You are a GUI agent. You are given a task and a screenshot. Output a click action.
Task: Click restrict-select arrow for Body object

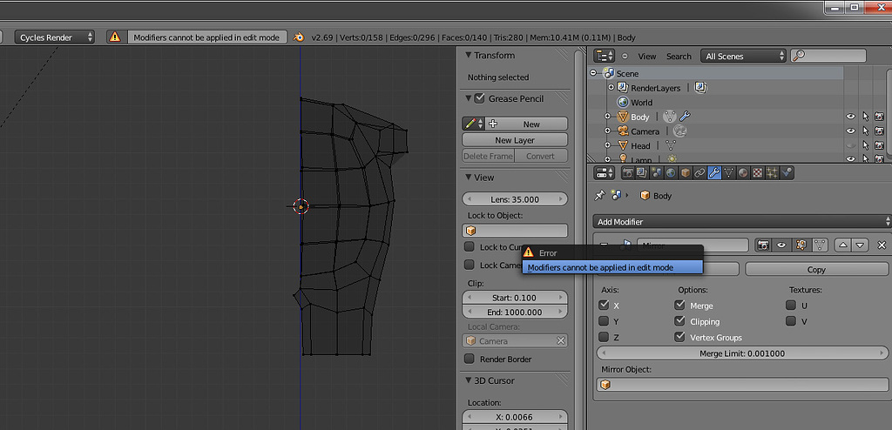click(x=865, y=117)
